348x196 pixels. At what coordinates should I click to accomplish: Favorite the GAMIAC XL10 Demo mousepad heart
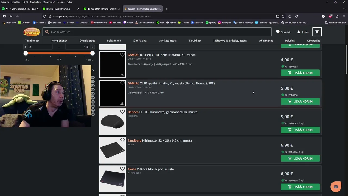pyautogui.click(x=122, y=83)
